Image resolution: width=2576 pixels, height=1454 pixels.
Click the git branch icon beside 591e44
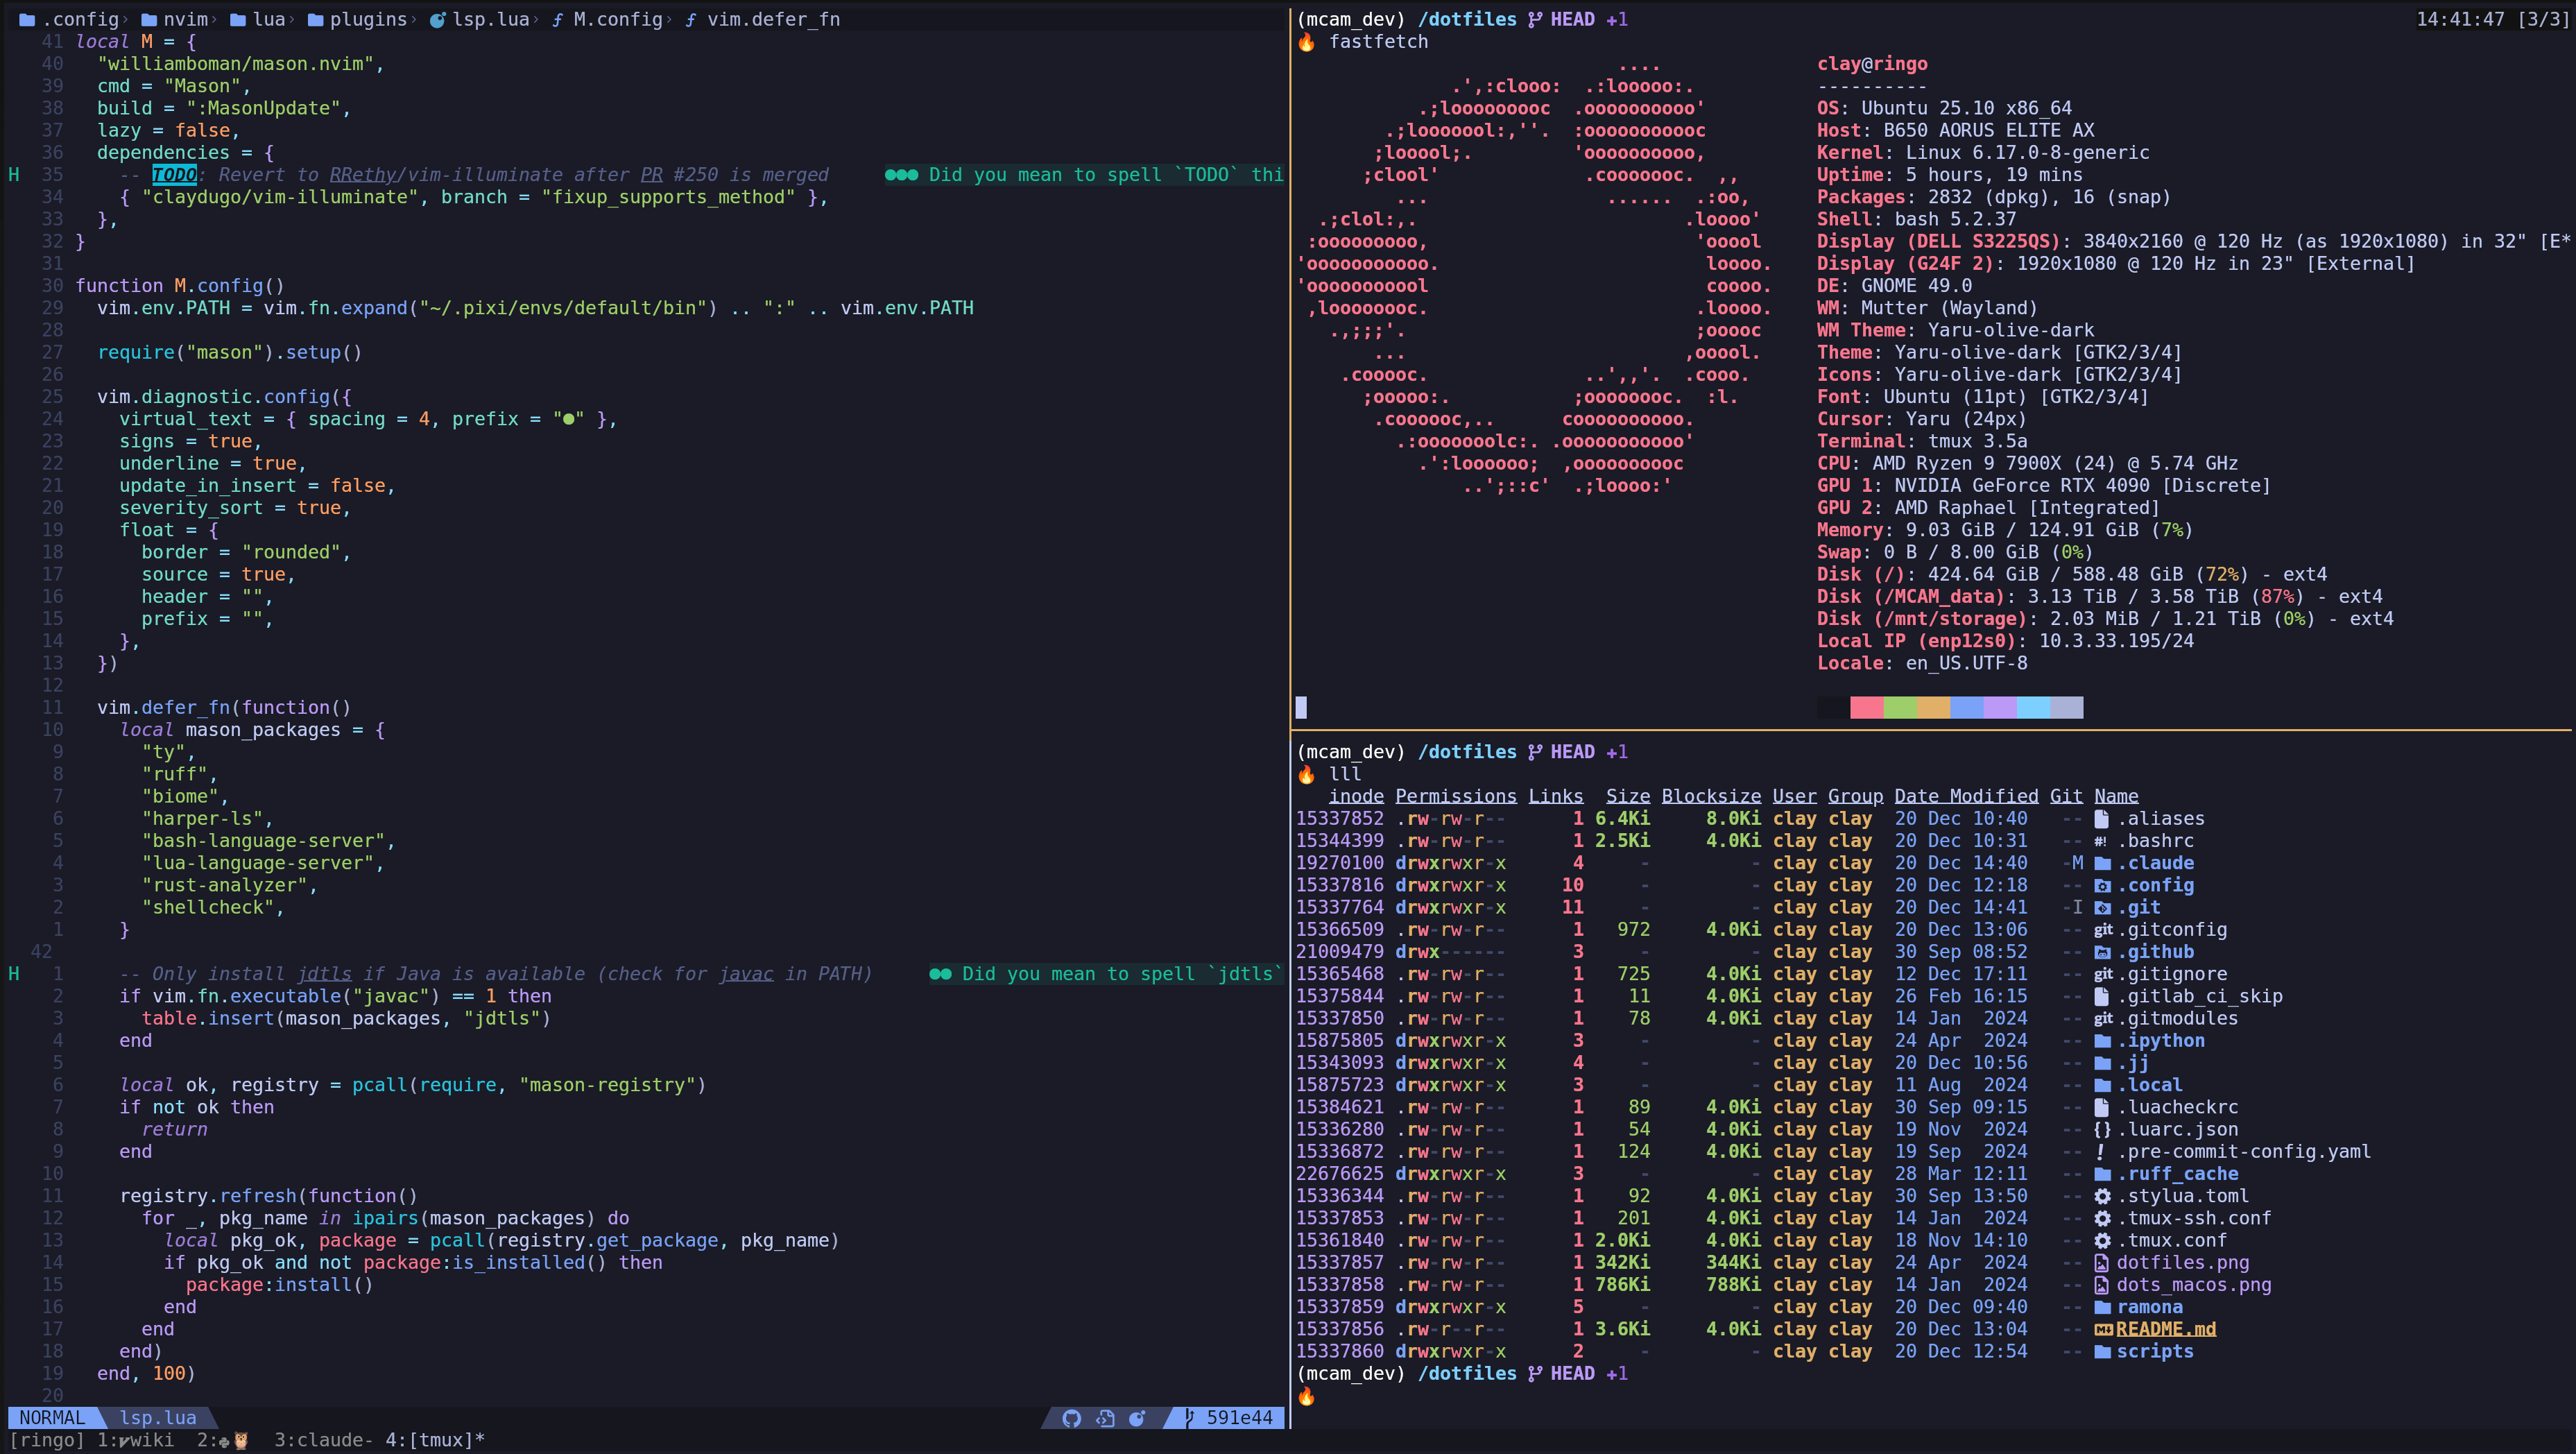[x=1189, y=1418]
